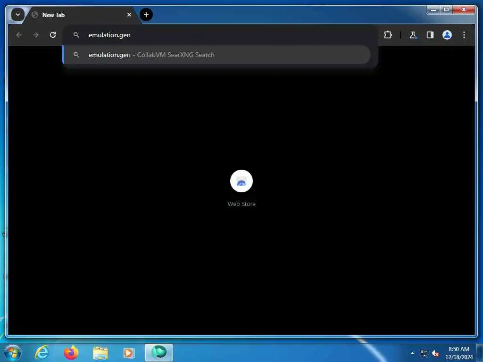Launch Firefox from taskbar
Screen dimensions: 483x362
[71, 353]
